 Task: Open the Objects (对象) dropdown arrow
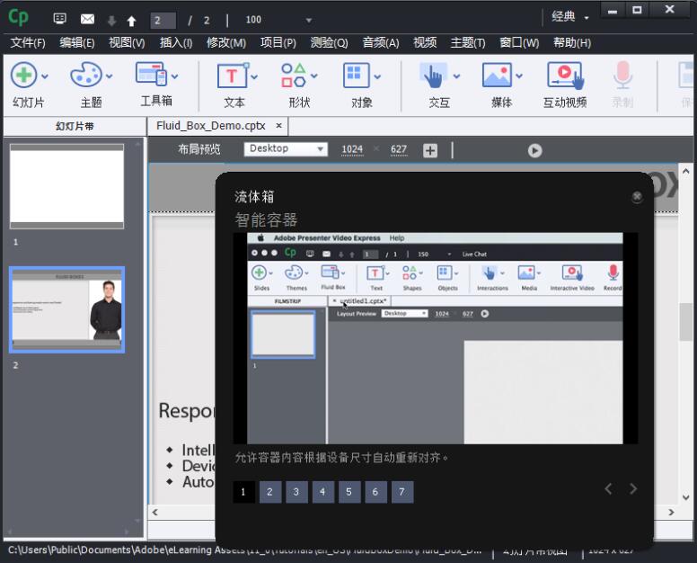click(x=377, y=76)
